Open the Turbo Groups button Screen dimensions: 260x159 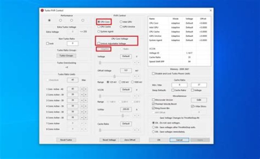tap(65, 56)
